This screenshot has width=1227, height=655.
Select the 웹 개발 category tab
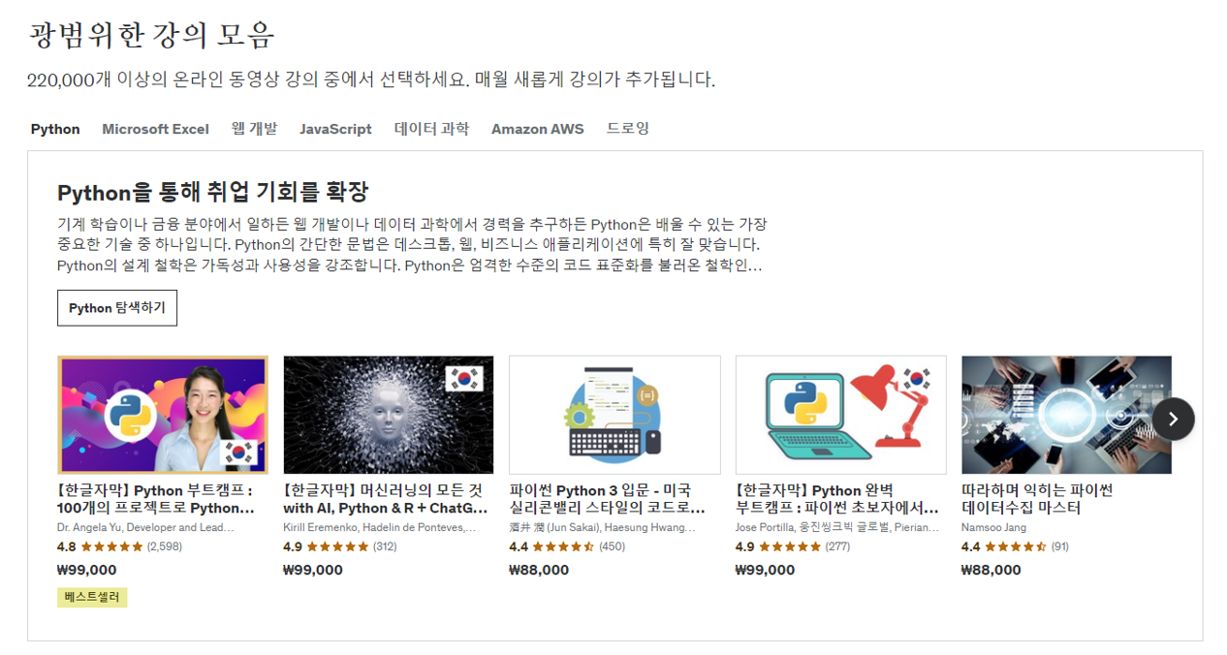point(255,128)
